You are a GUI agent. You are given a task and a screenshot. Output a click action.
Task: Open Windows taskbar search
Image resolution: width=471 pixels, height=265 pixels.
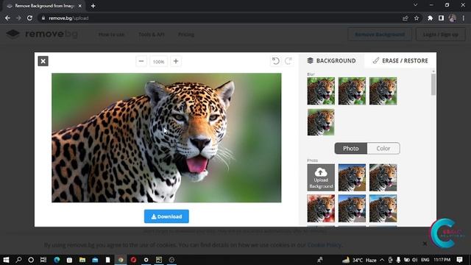pyautogui.click(x=18, y=260)
